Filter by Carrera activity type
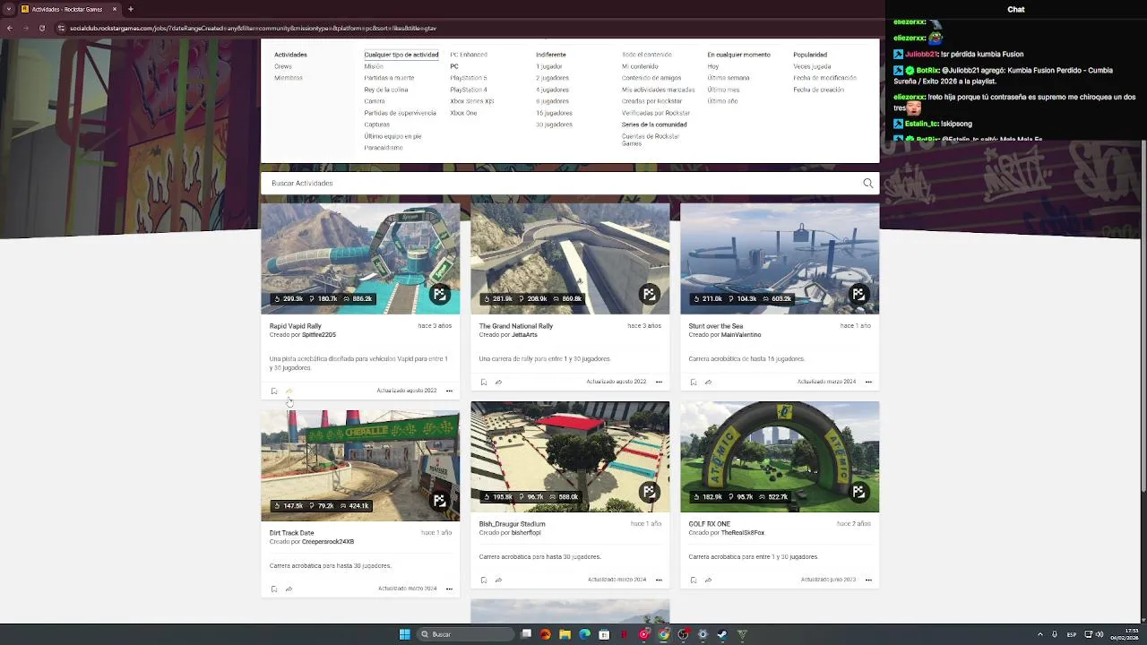The height and width of the screenshot is (645, 1147). (x=375, y=101)
